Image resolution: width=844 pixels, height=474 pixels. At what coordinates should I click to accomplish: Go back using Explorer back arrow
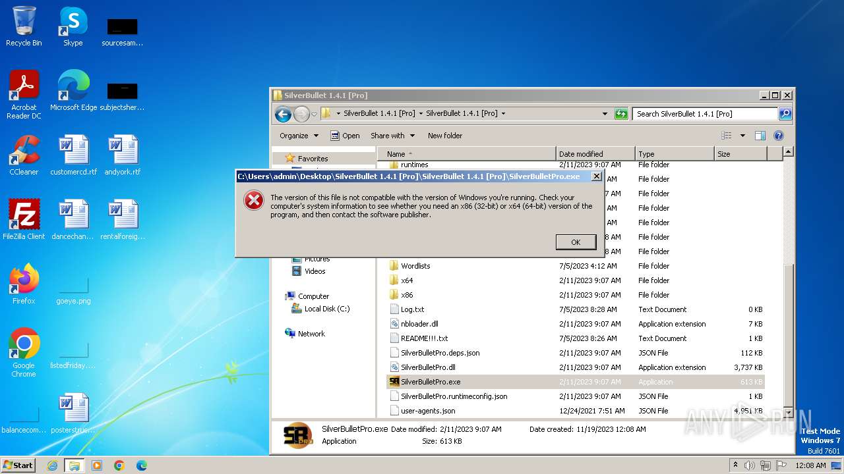284,114
